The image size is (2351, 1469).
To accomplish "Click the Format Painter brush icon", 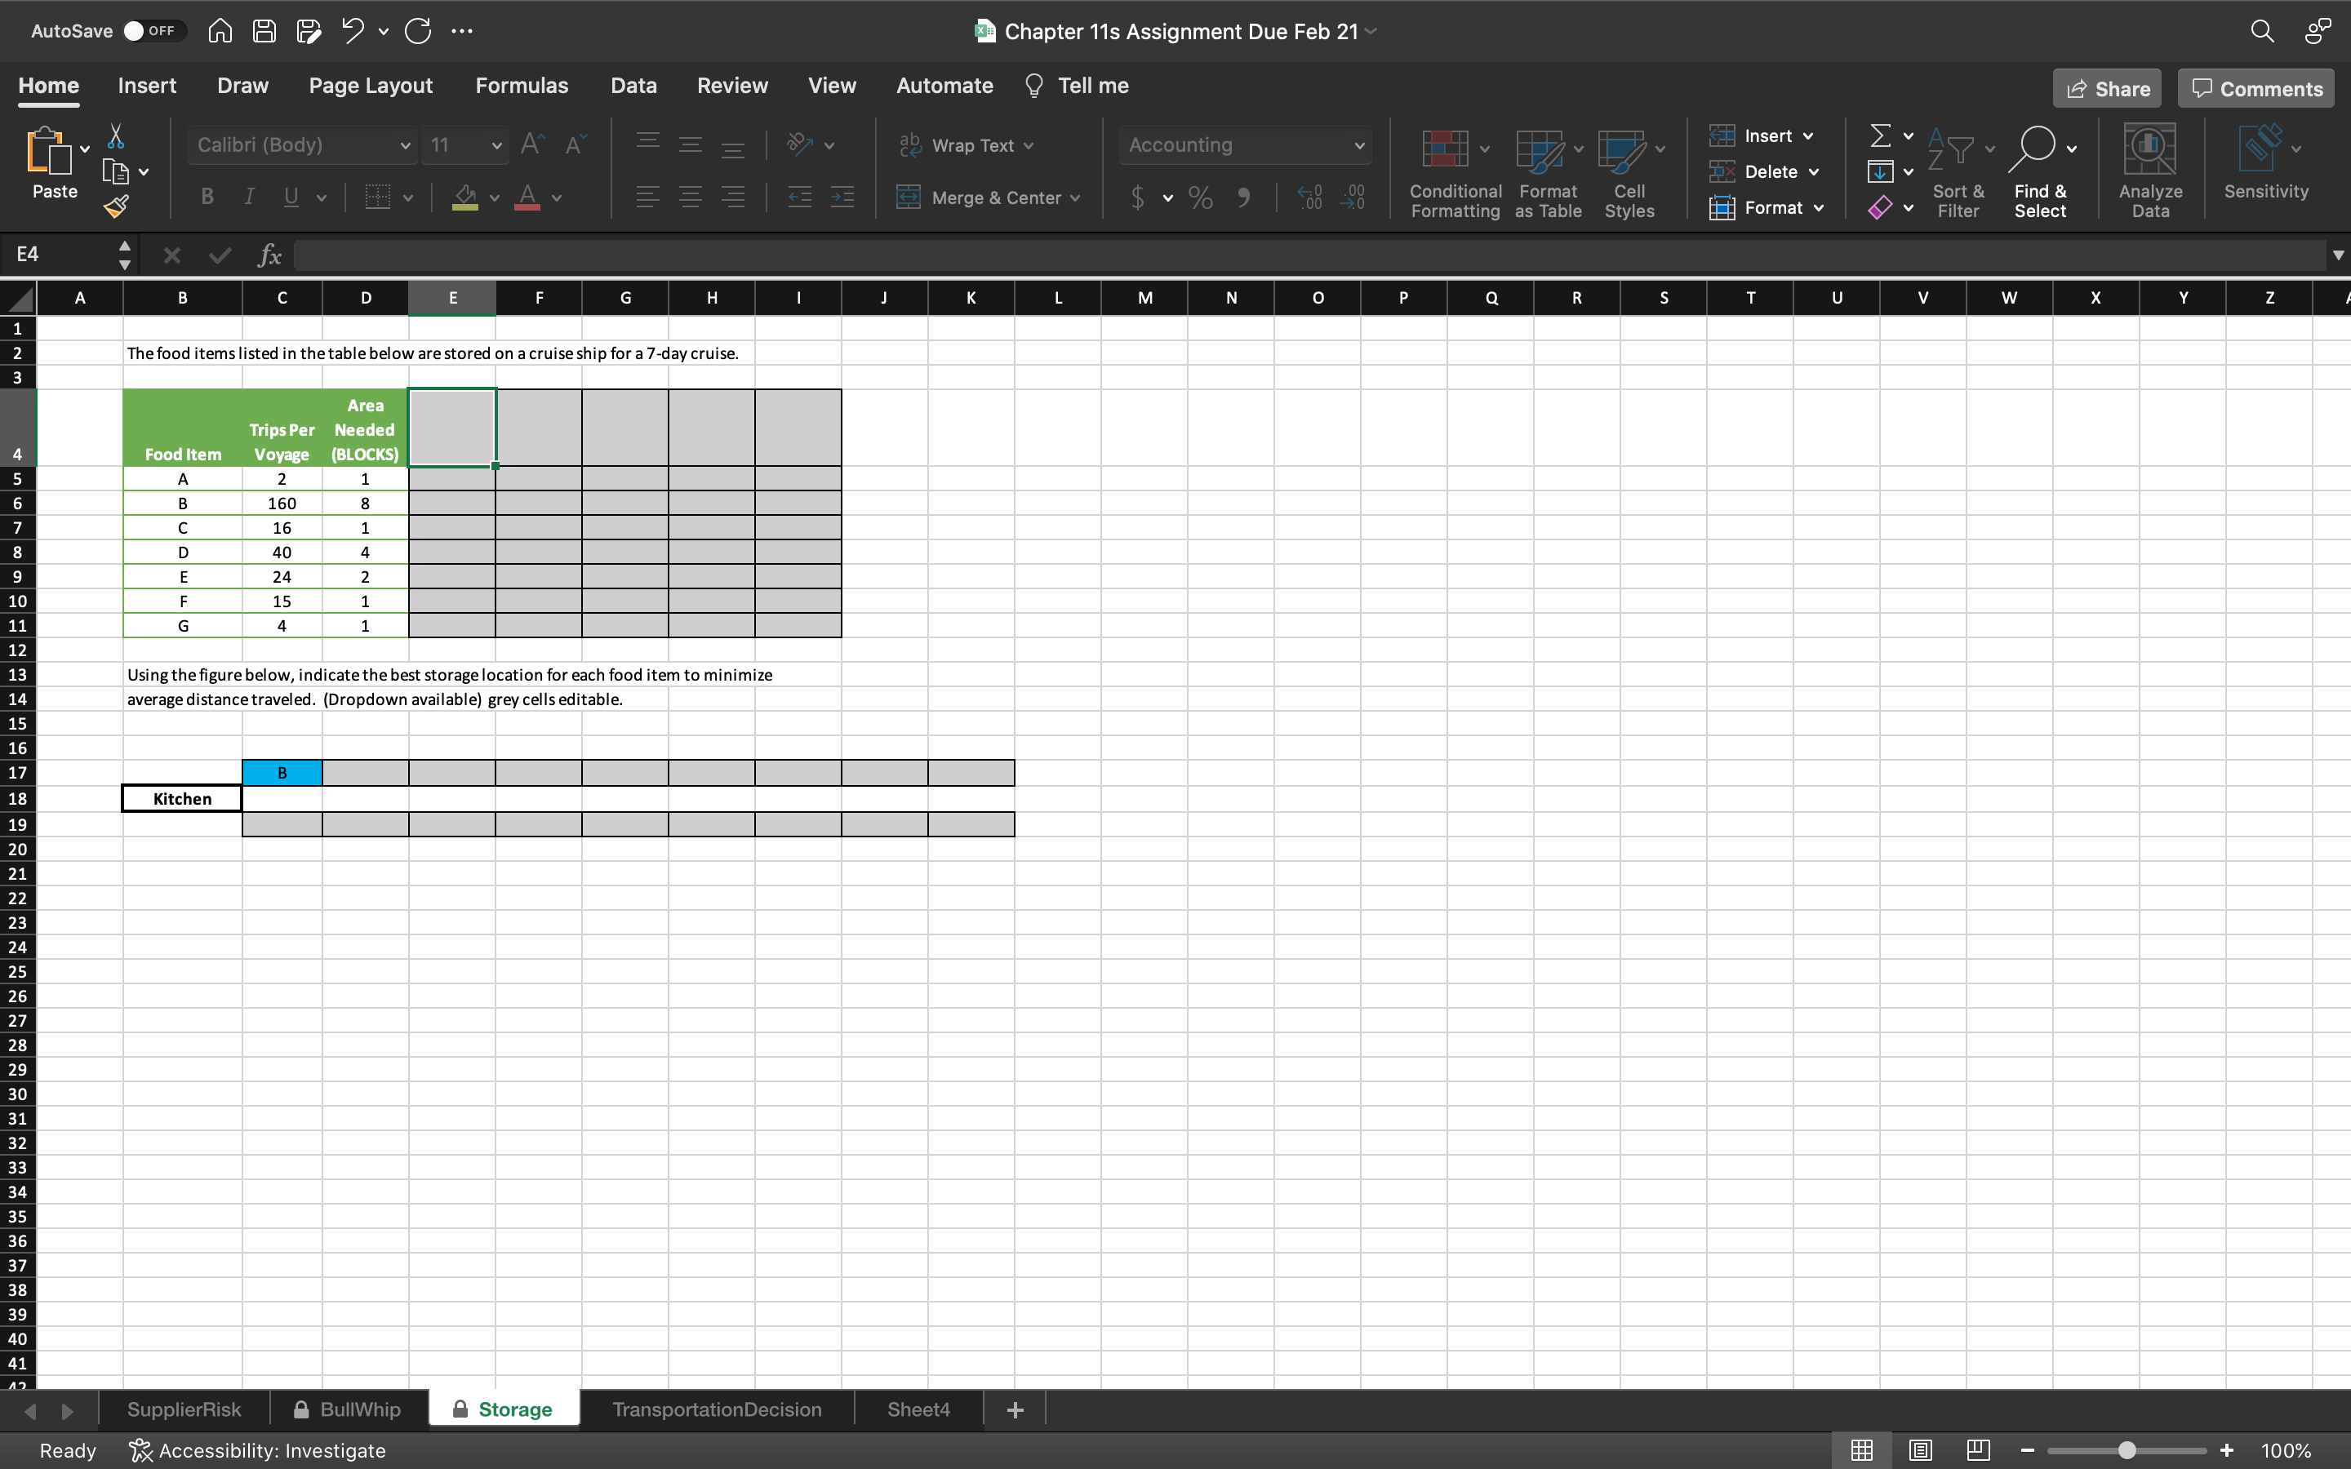I will [x=117, y=206].
